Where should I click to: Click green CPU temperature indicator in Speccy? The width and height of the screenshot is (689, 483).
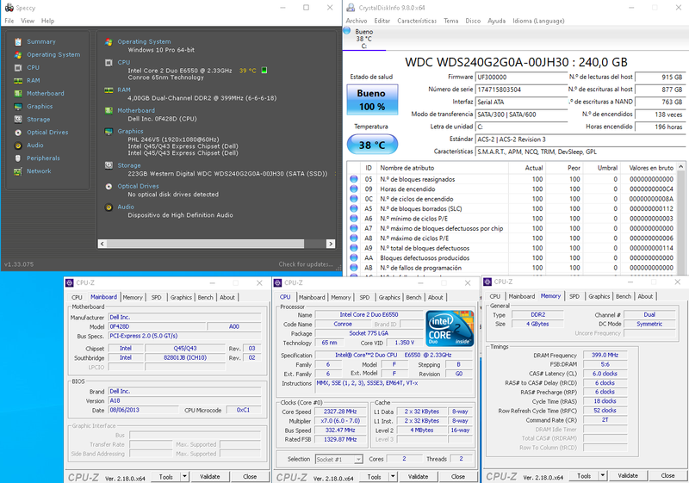point(264,71)
